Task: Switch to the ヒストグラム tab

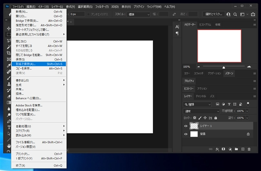Action: 205,24
